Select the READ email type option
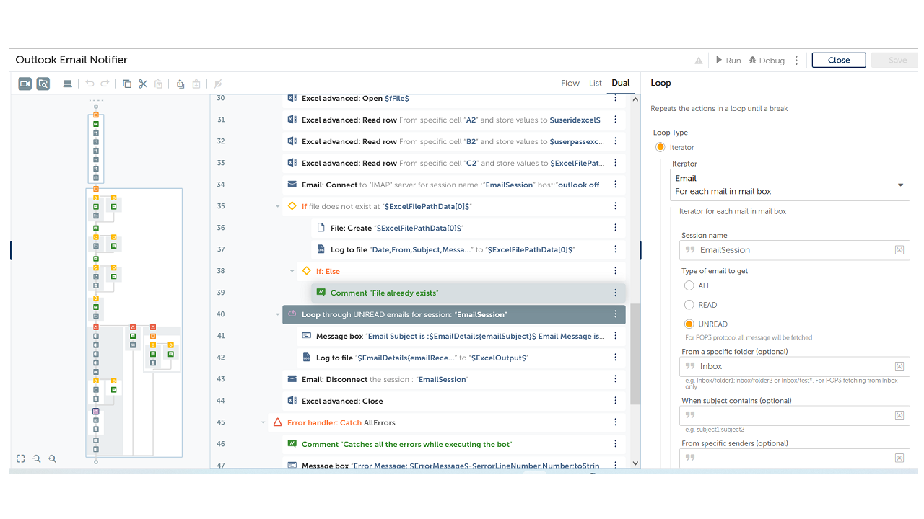 tap(689, 305)
